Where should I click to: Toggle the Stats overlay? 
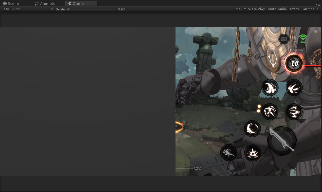[294, 9]
